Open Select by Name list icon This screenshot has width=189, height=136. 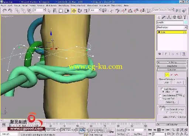click(x=55, y=11)
